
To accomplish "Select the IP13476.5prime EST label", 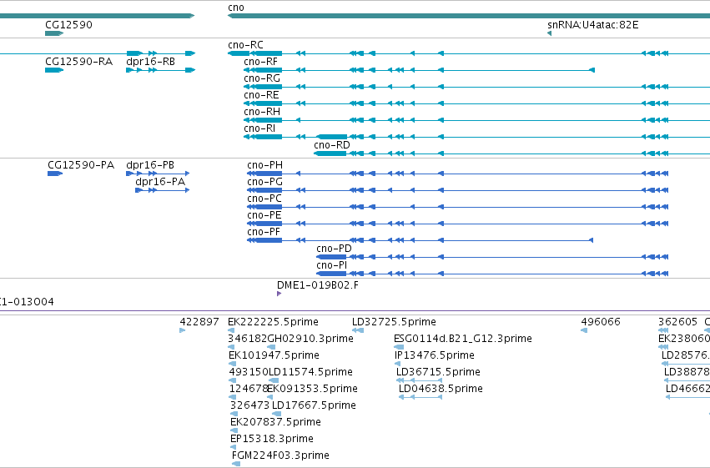I will 434,355.
